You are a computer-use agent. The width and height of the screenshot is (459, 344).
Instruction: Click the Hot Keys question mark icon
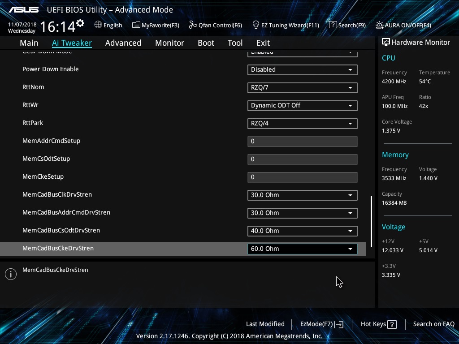tap(392, 324)
